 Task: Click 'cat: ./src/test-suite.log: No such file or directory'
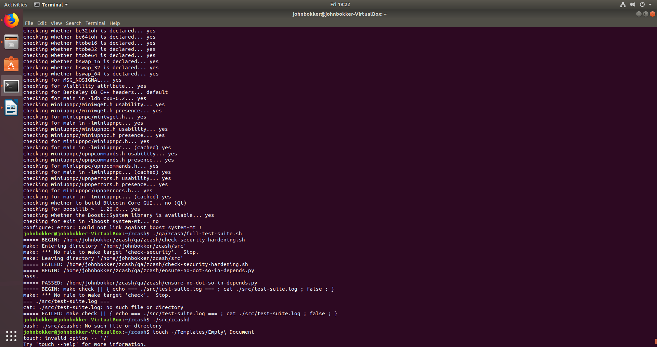point(103,307)
